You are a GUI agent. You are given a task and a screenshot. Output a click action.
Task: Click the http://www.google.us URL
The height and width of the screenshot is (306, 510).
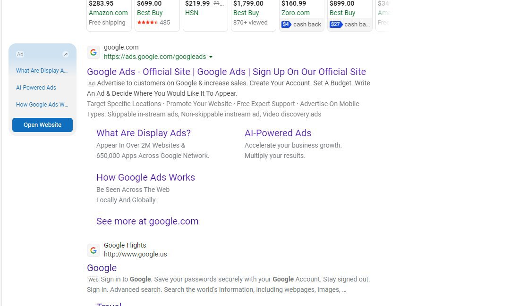pos(136,254)
